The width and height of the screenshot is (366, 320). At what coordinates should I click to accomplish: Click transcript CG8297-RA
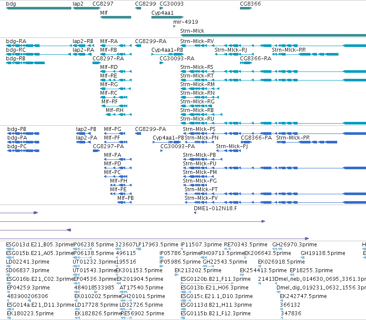(108, 59)
